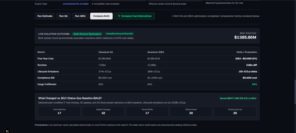Click the Run Estimate button
The image size is (296, 133).
[45, 16]
